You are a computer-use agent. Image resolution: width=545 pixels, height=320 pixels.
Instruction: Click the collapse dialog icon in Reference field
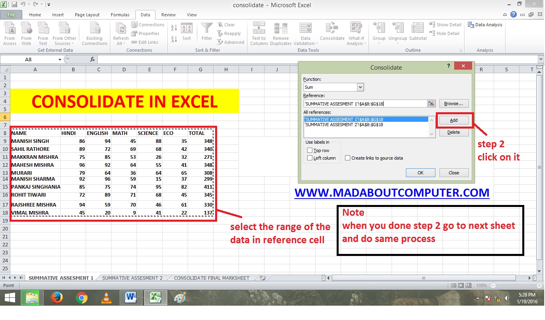pos(431,103)
